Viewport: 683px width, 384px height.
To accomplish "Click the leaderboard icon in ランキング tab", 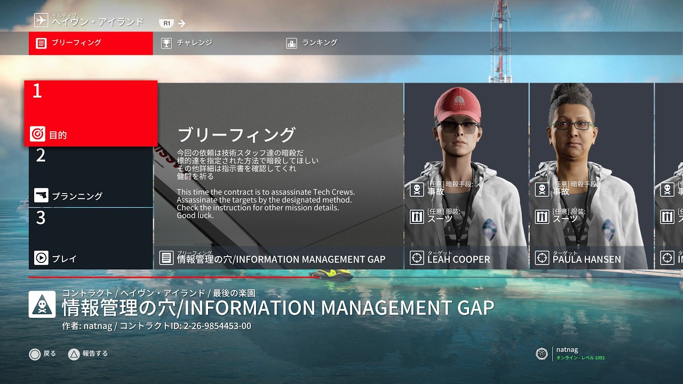I will pyautogui.click(x=291, y=43).
